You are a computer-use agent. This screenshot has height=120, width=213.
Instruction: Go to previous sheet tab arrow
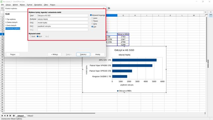click(5, 116)
